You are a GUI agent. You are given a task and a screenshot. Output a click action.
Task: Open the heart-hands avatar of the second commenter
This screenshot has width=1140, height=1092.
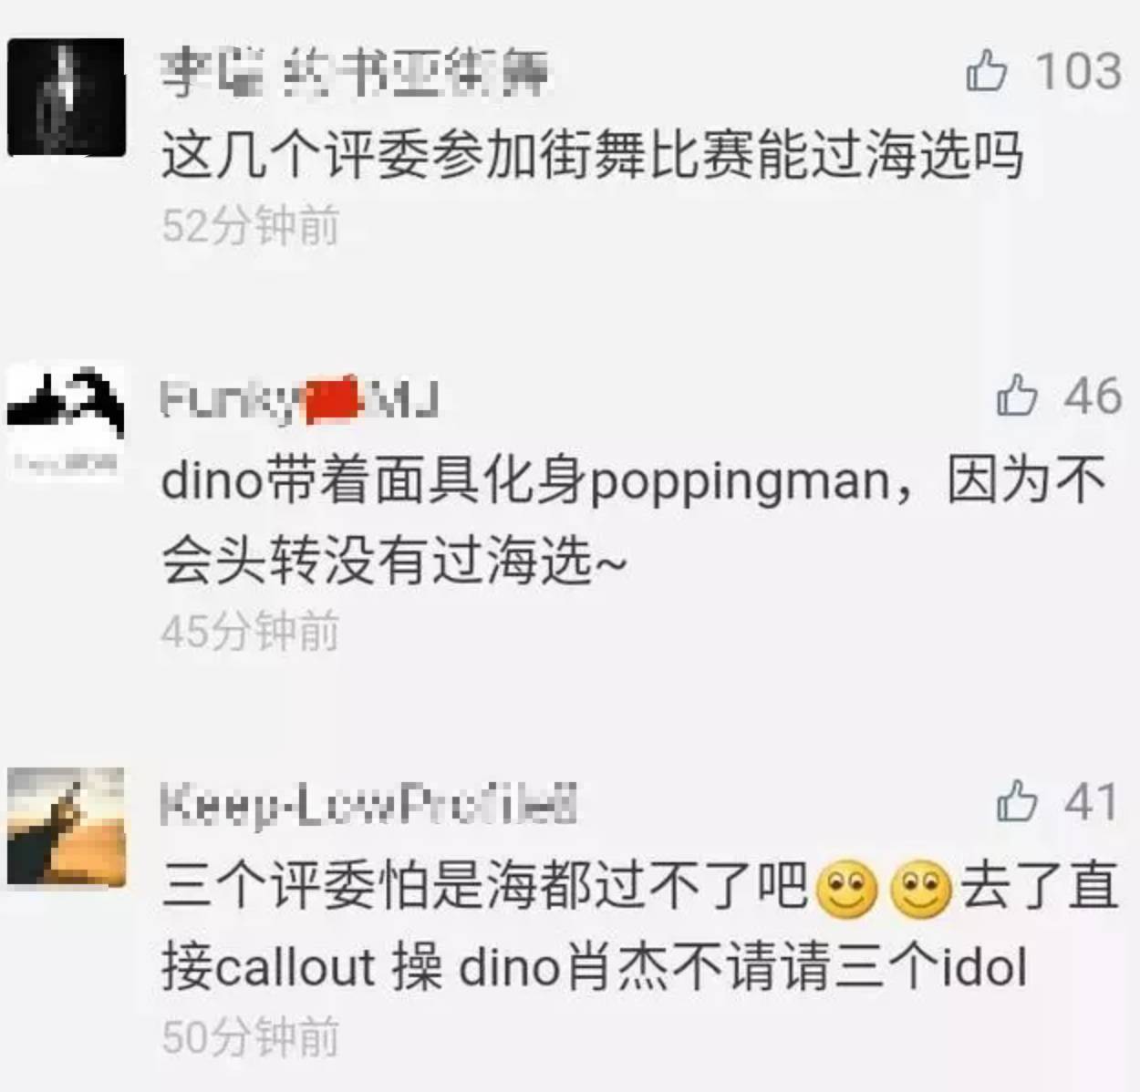click(x=66, y=421)
